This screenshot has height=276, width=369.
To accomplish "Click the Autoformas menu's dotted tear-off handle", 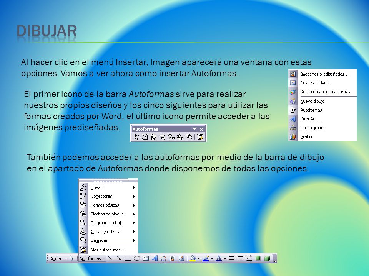I will [x=108, y=181].
